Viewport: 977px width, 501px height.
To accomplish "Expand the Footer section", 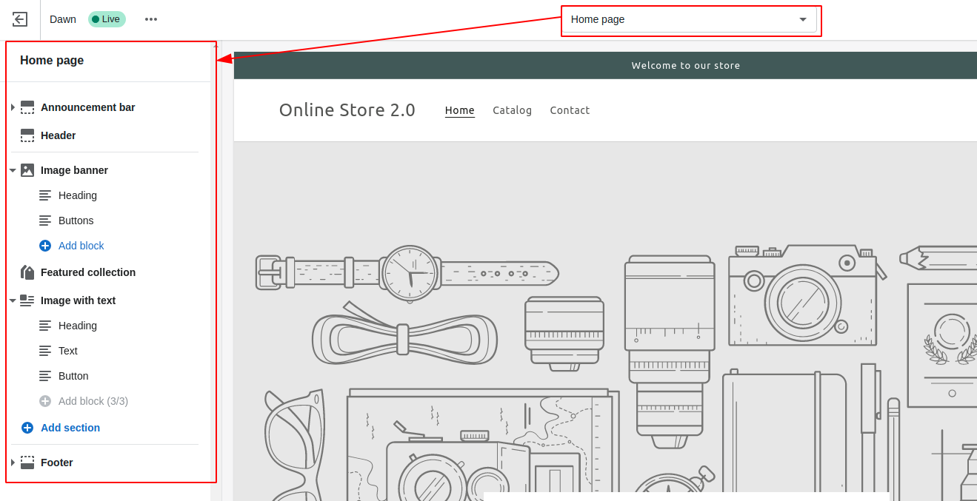I will pos(13,463).
